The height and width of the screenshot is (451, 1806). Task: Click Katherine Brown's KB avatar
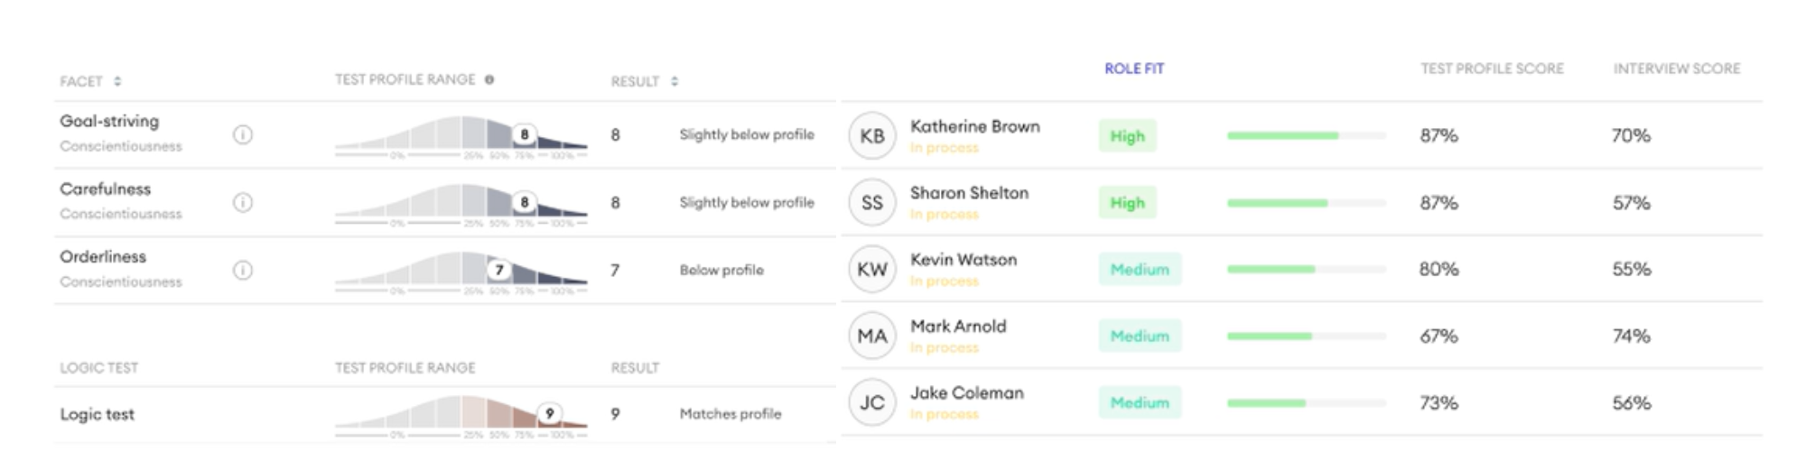point(871,136)
